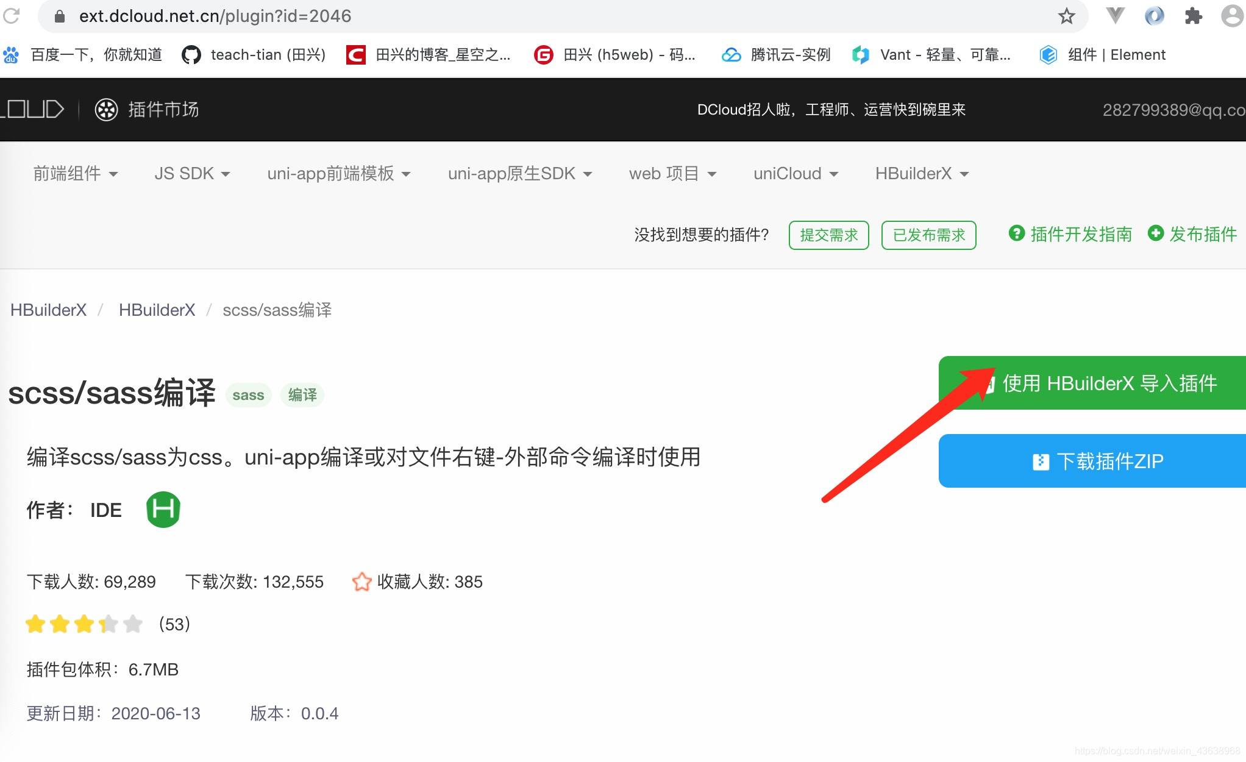Expand the uni-app原生SDK dropdown
1246x762 pixels.
point(520,174)
